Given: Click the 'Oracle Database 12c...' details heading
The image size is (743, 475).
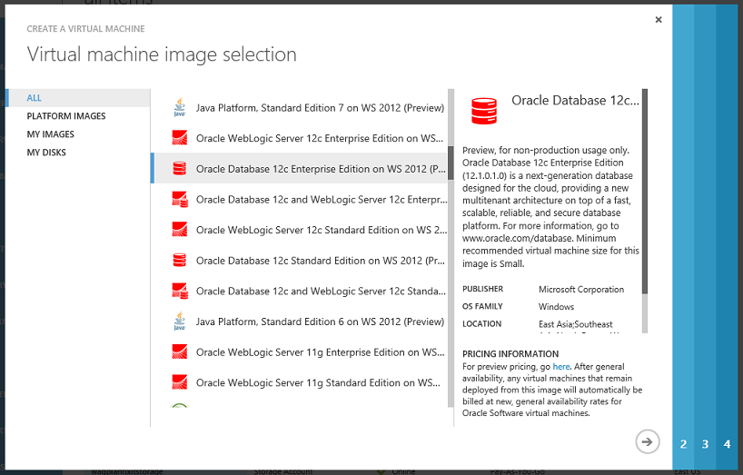Looking at the screenshot, I should pyautogui.click(x=575, y=101).
